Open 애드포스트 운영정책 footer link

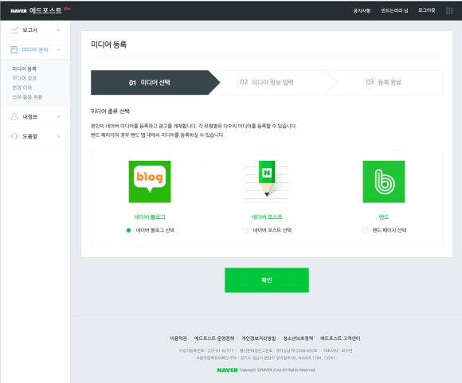214,338
